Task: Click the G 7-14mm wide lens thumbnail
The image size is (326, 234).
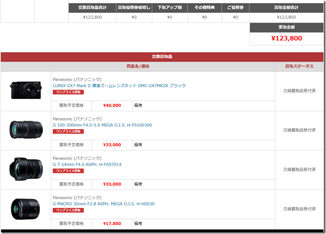Action: 25,169
